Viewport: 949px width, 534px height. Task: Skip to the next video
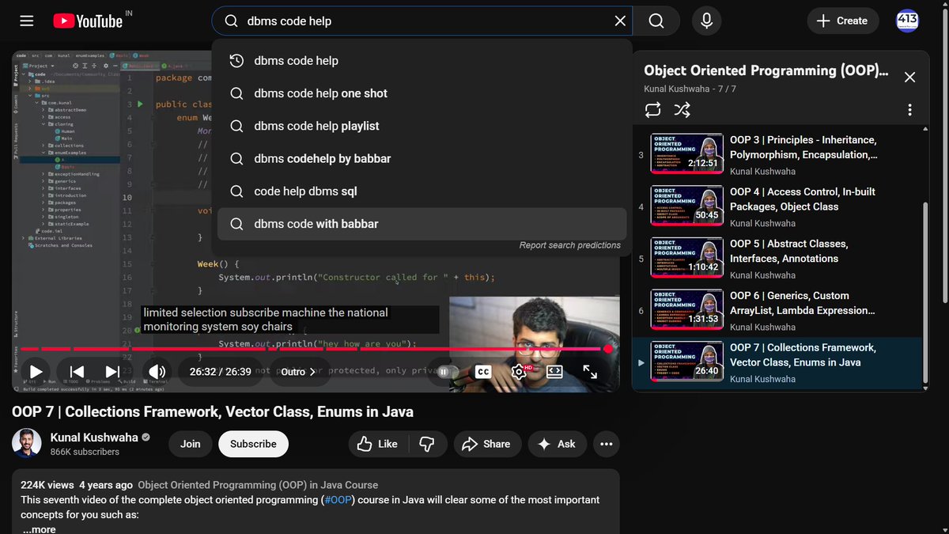click(x=112, y=372)
